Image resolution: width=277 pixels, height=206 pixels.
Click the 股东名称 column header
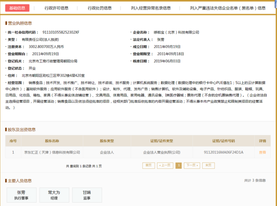52,141
